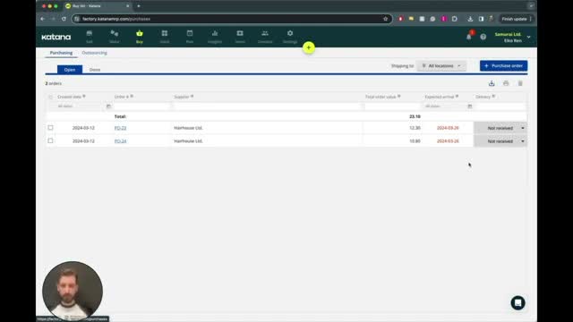Open PO-24 Not received delivery dropdown

pyautogui.click(x=500, y=141)
